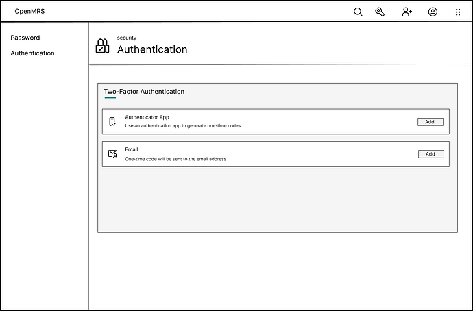Open the search magnifier icon
The image size is (473, 311).
coord(358,12)
